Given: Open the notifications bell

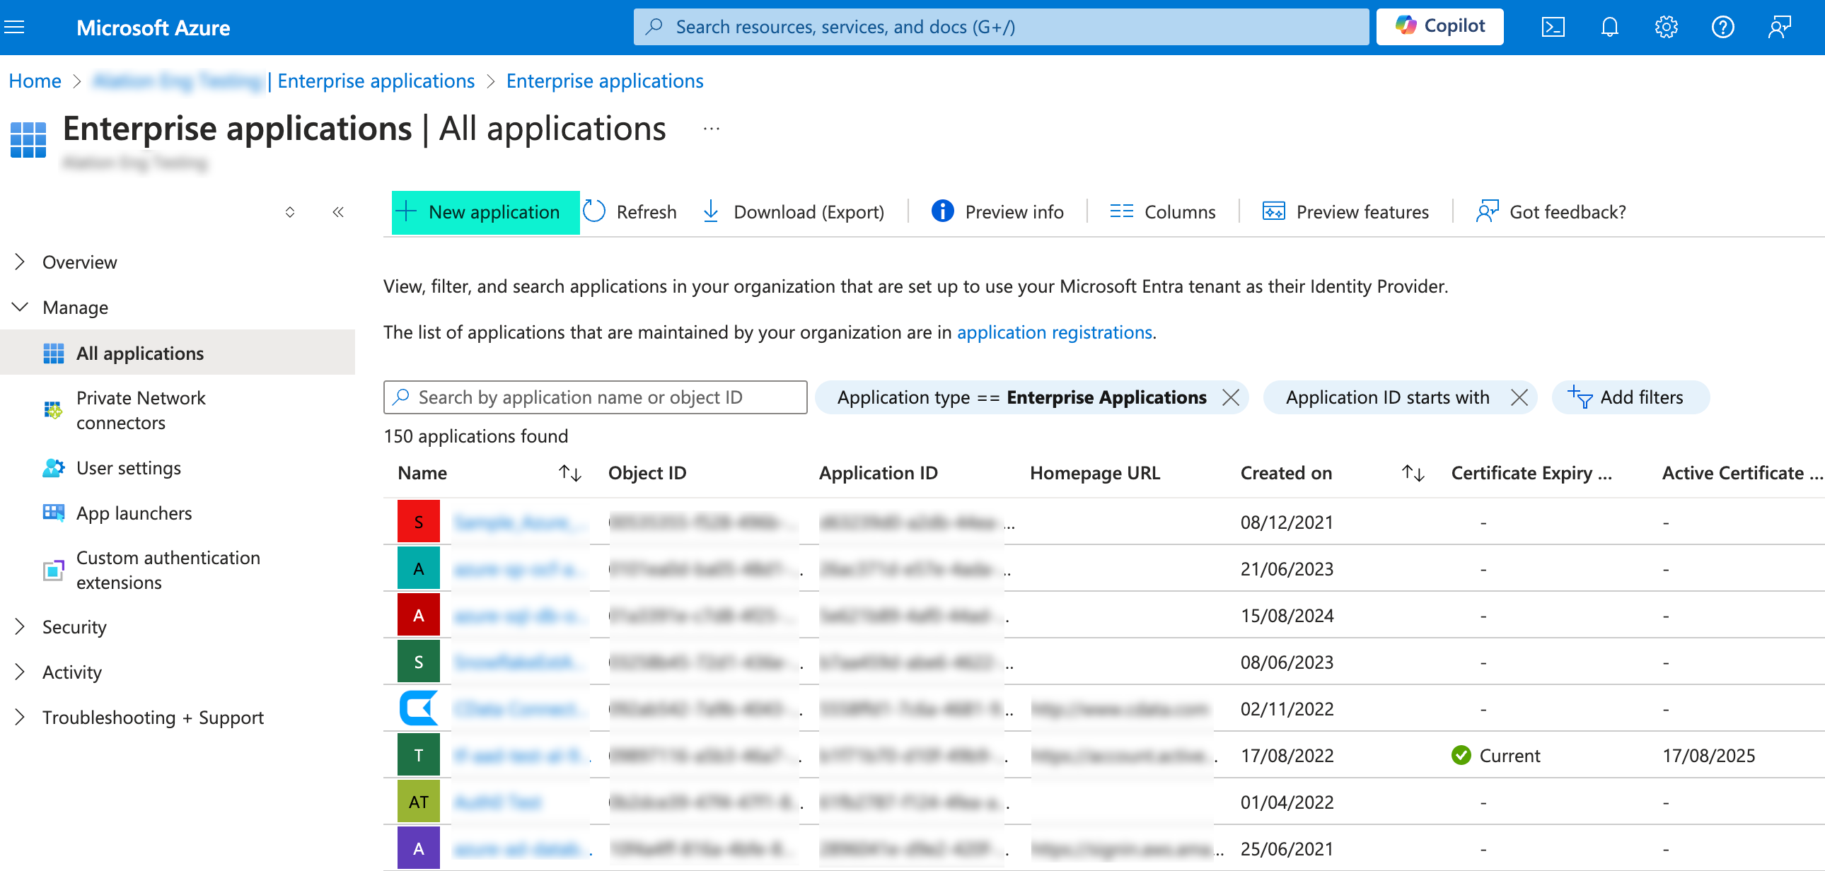Looking at the screenshot, I should click(1610, 27).
